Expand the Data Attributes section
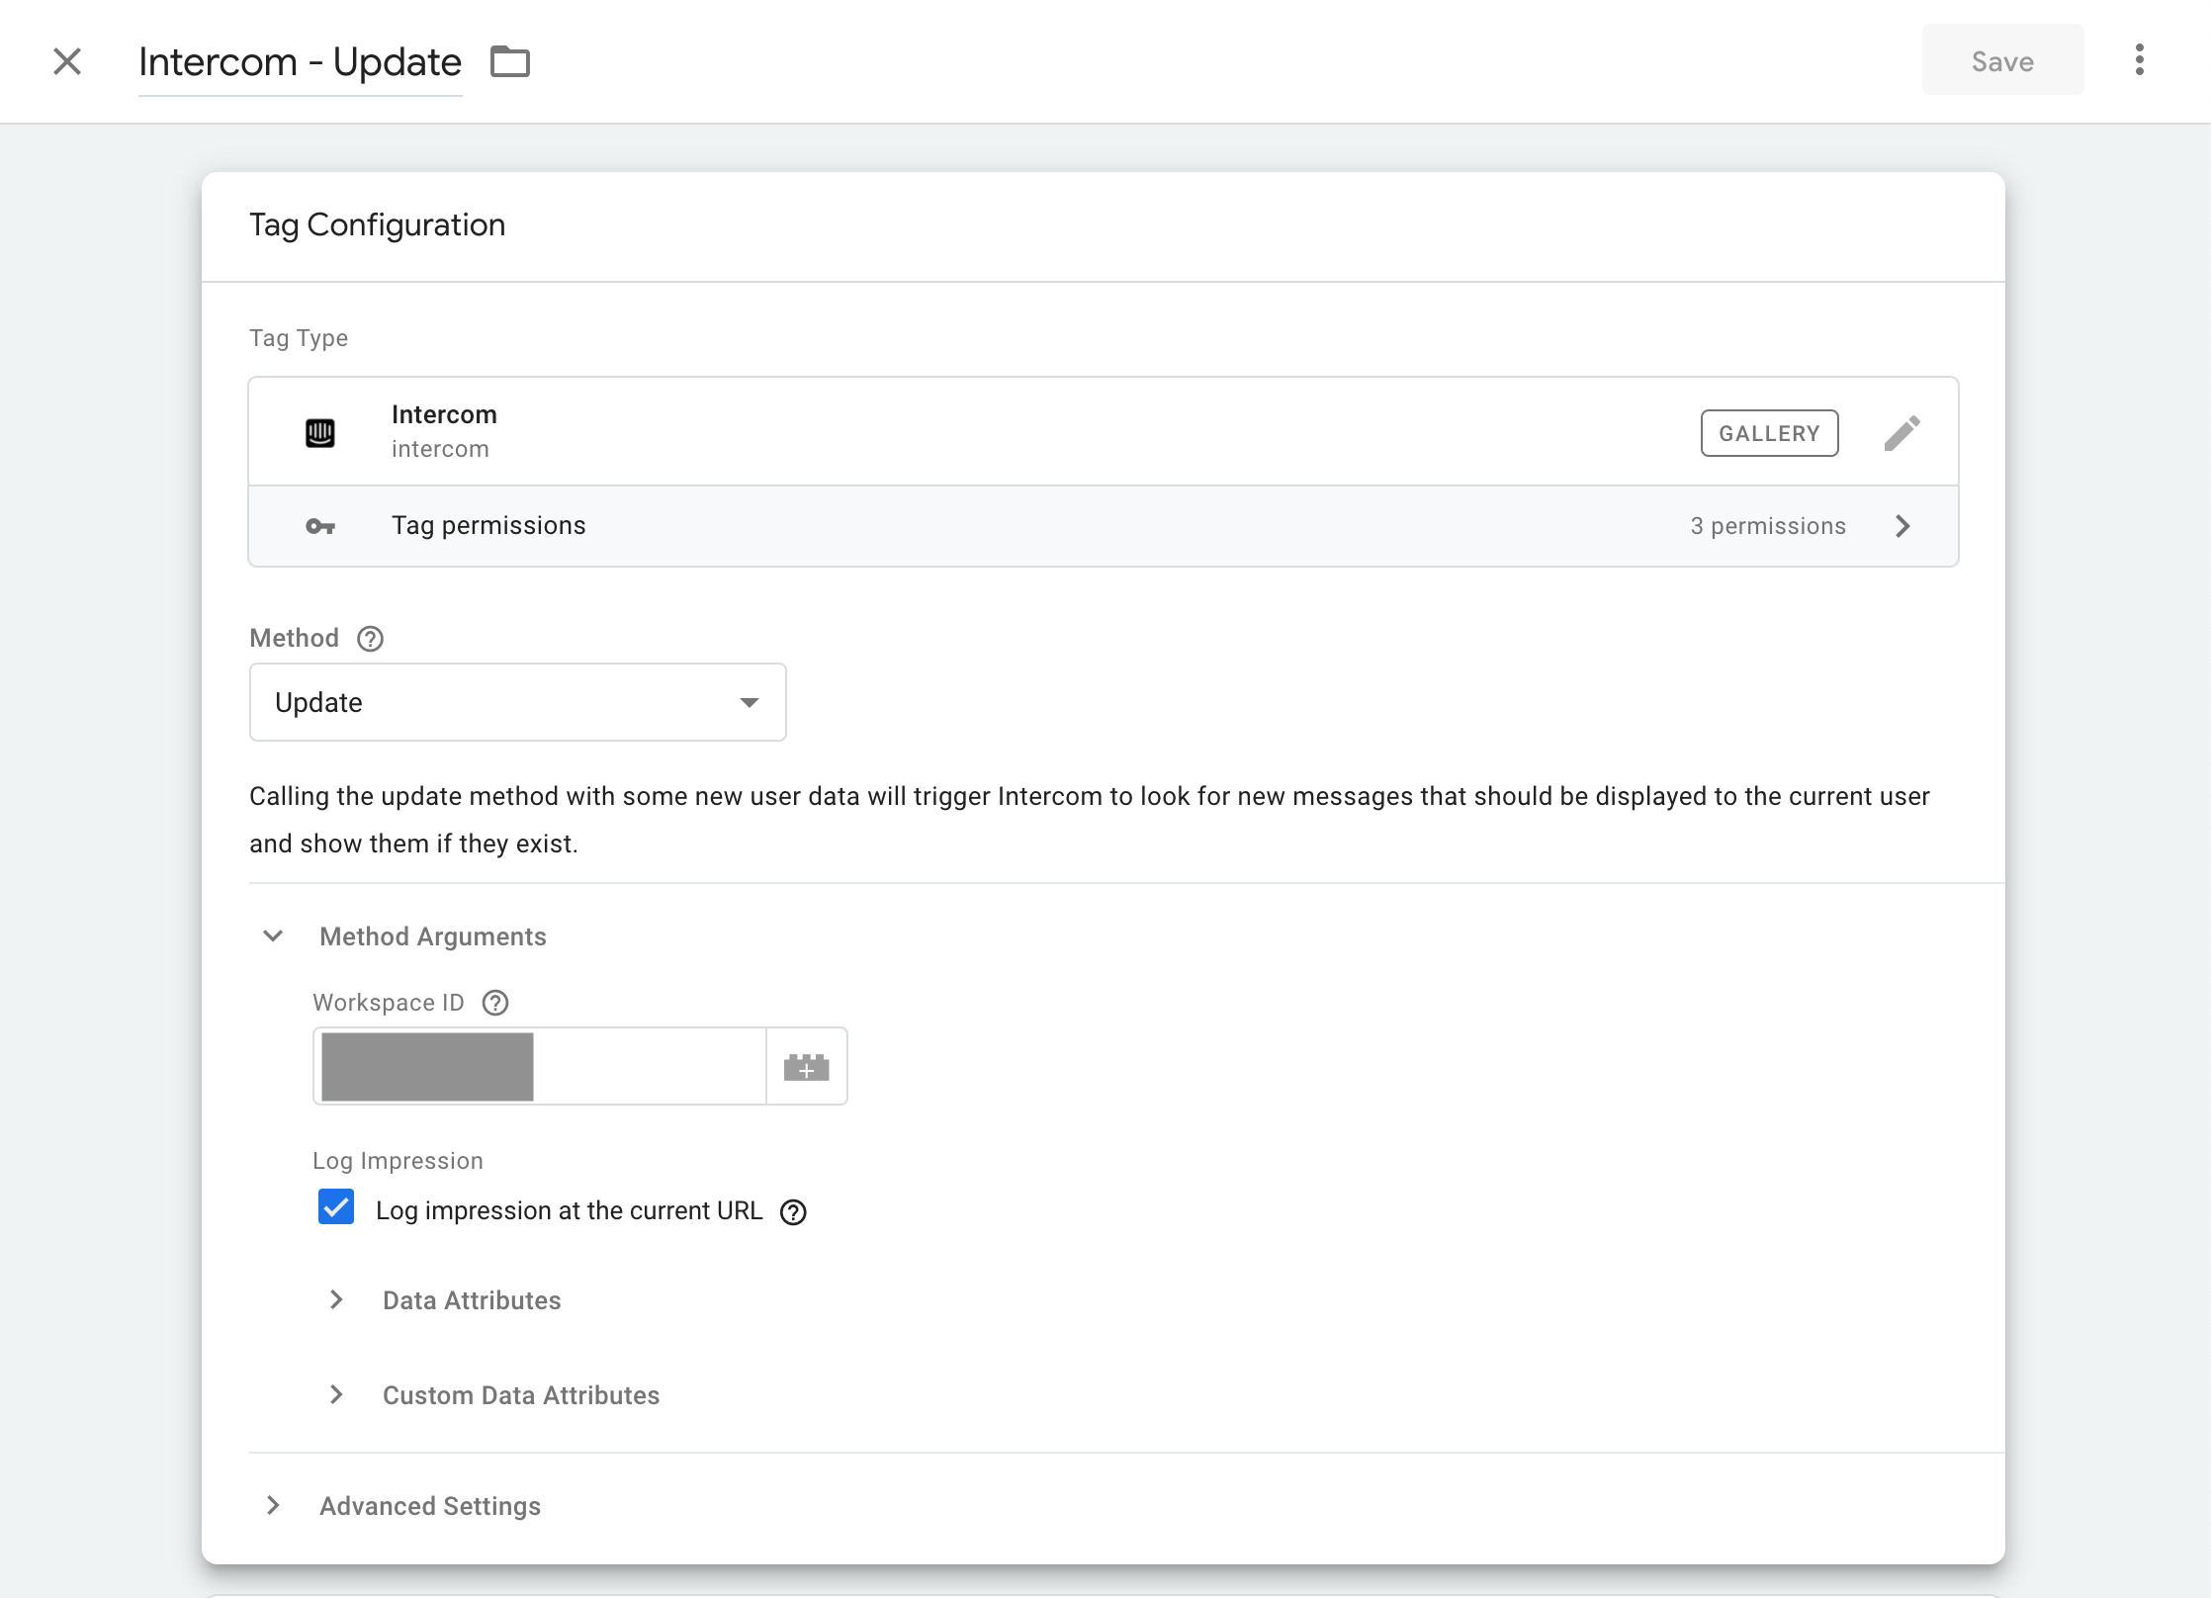The height and width of the screenshot is (1598, 2211). (338, 1299)
